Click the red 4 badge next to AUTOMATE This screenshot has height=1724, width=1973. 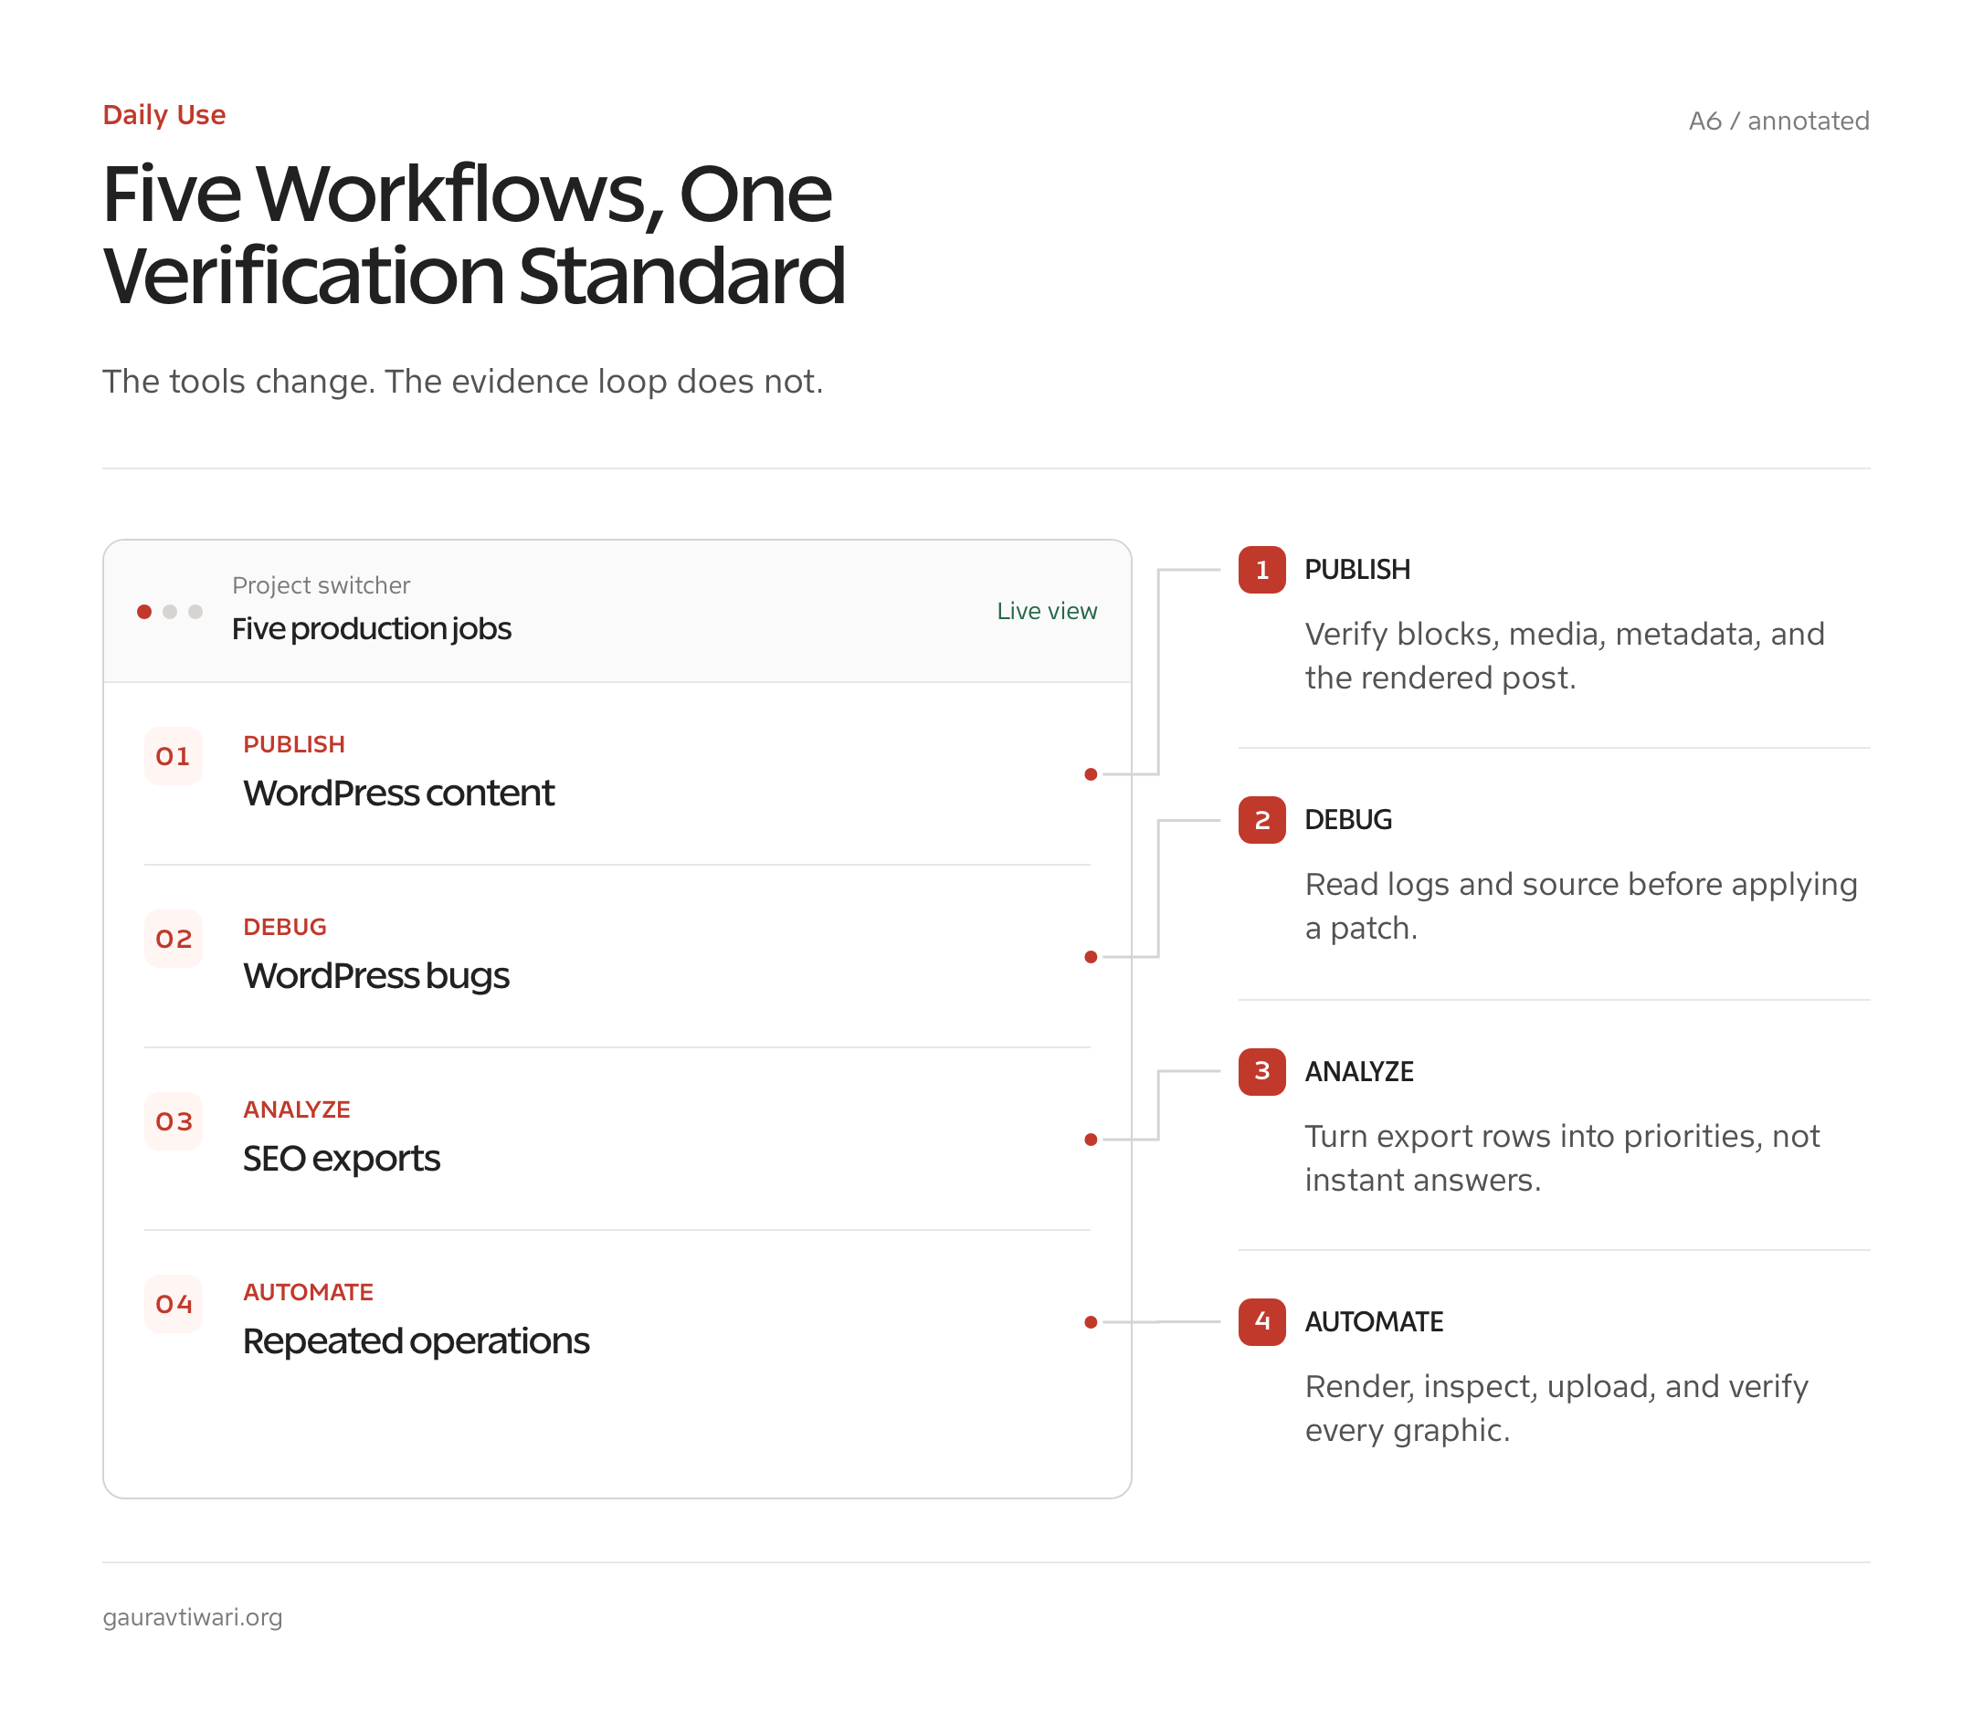pyautogui.click(x=1261, y=1322)
